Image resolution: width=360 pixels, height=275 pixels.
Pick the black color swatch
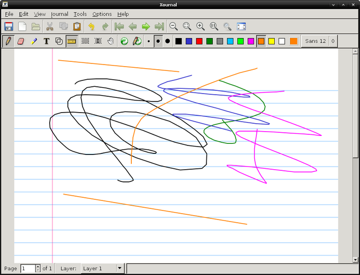click(178, 41)
